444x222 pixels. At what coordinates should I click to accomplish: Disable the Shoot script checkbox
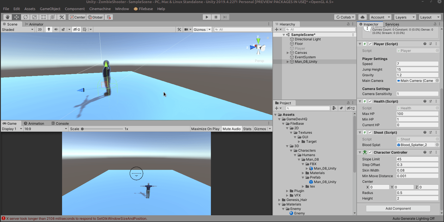coord(370,132)
